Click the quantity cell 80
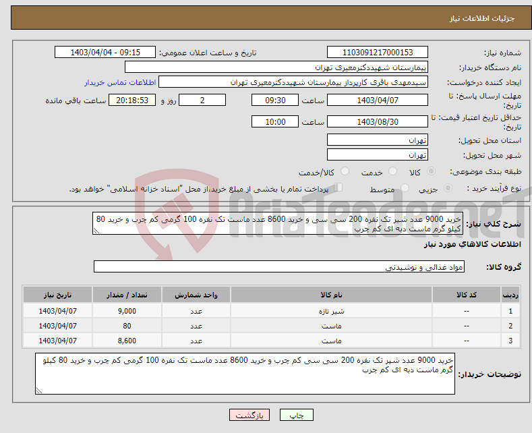This screenshot has height=433, width=532. click(127, 326)
